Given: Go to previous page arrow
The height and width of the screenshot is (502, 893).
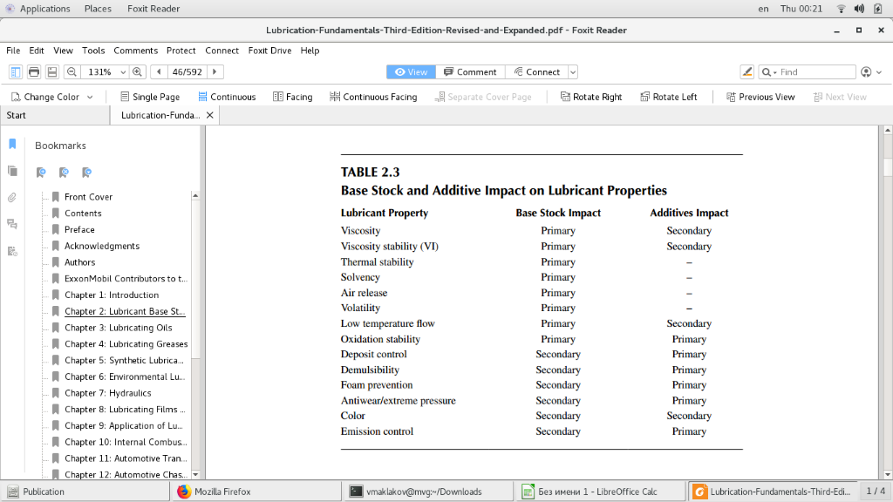Looking at the screenshot, I should point(159,71).
